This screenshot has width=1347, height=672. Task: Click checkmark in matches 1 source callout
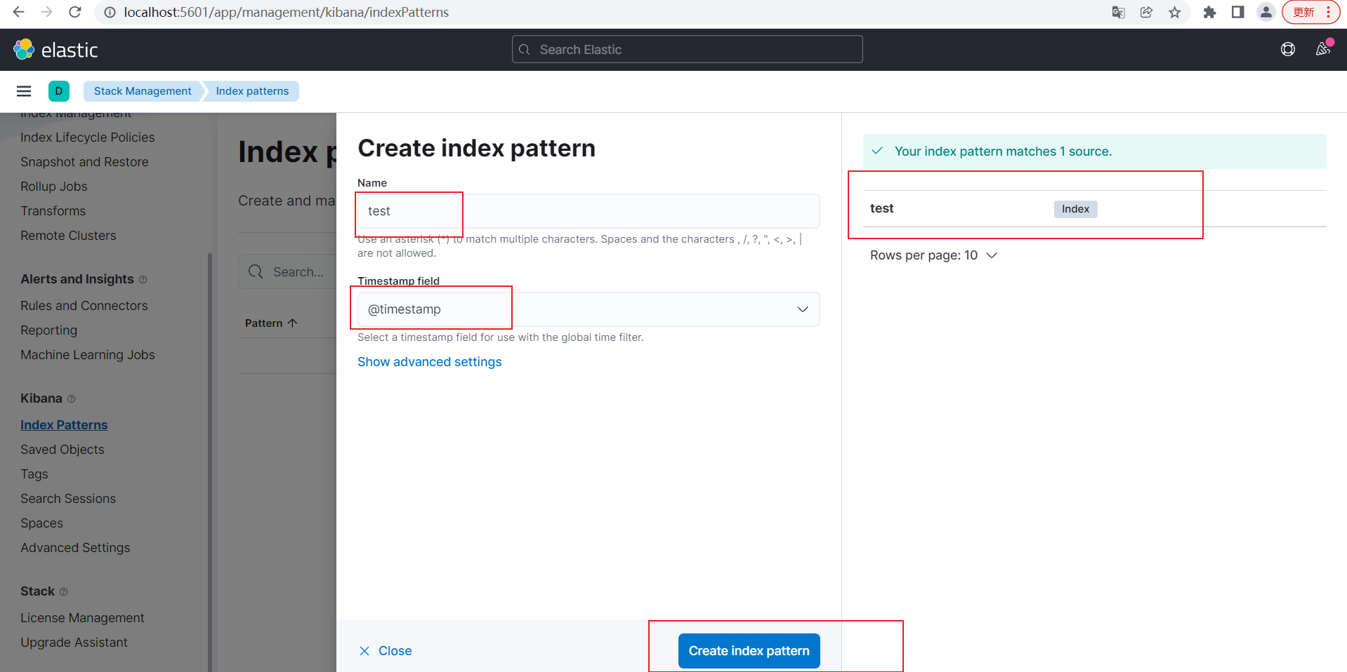[877, 151]
